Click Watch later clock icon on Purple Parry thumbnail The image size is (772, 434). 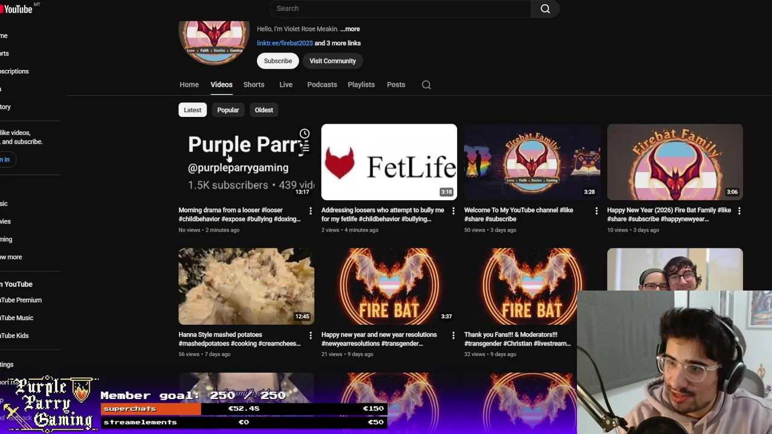[305, 134]
